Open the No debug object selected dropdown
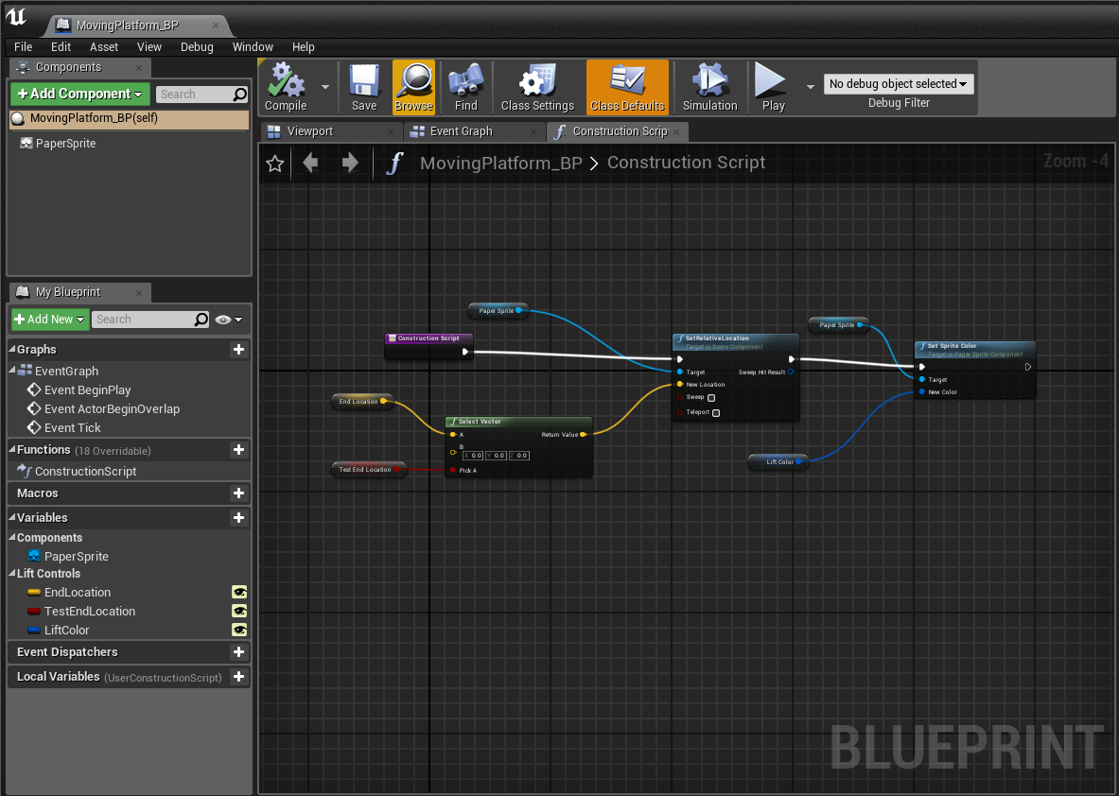This screenshot has height=796, width=1119. 899,83
